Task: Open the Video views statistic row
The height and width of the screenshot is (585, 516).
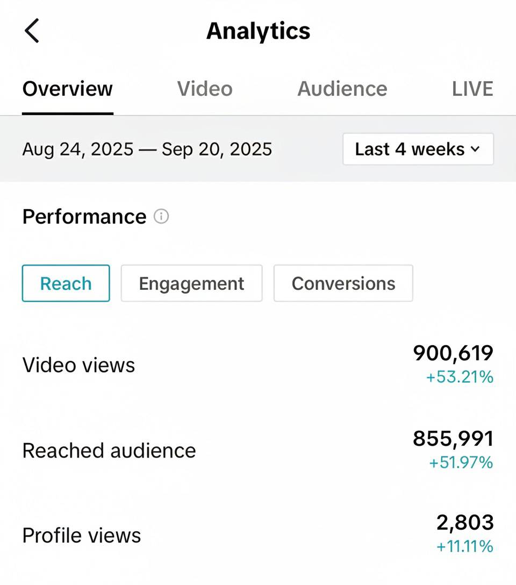Action: pyautogui.click(x=78, y=365)
